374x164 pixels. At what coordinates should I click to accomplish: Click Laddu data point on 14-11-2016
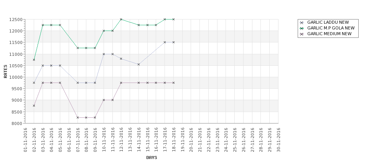click(138, 64)
